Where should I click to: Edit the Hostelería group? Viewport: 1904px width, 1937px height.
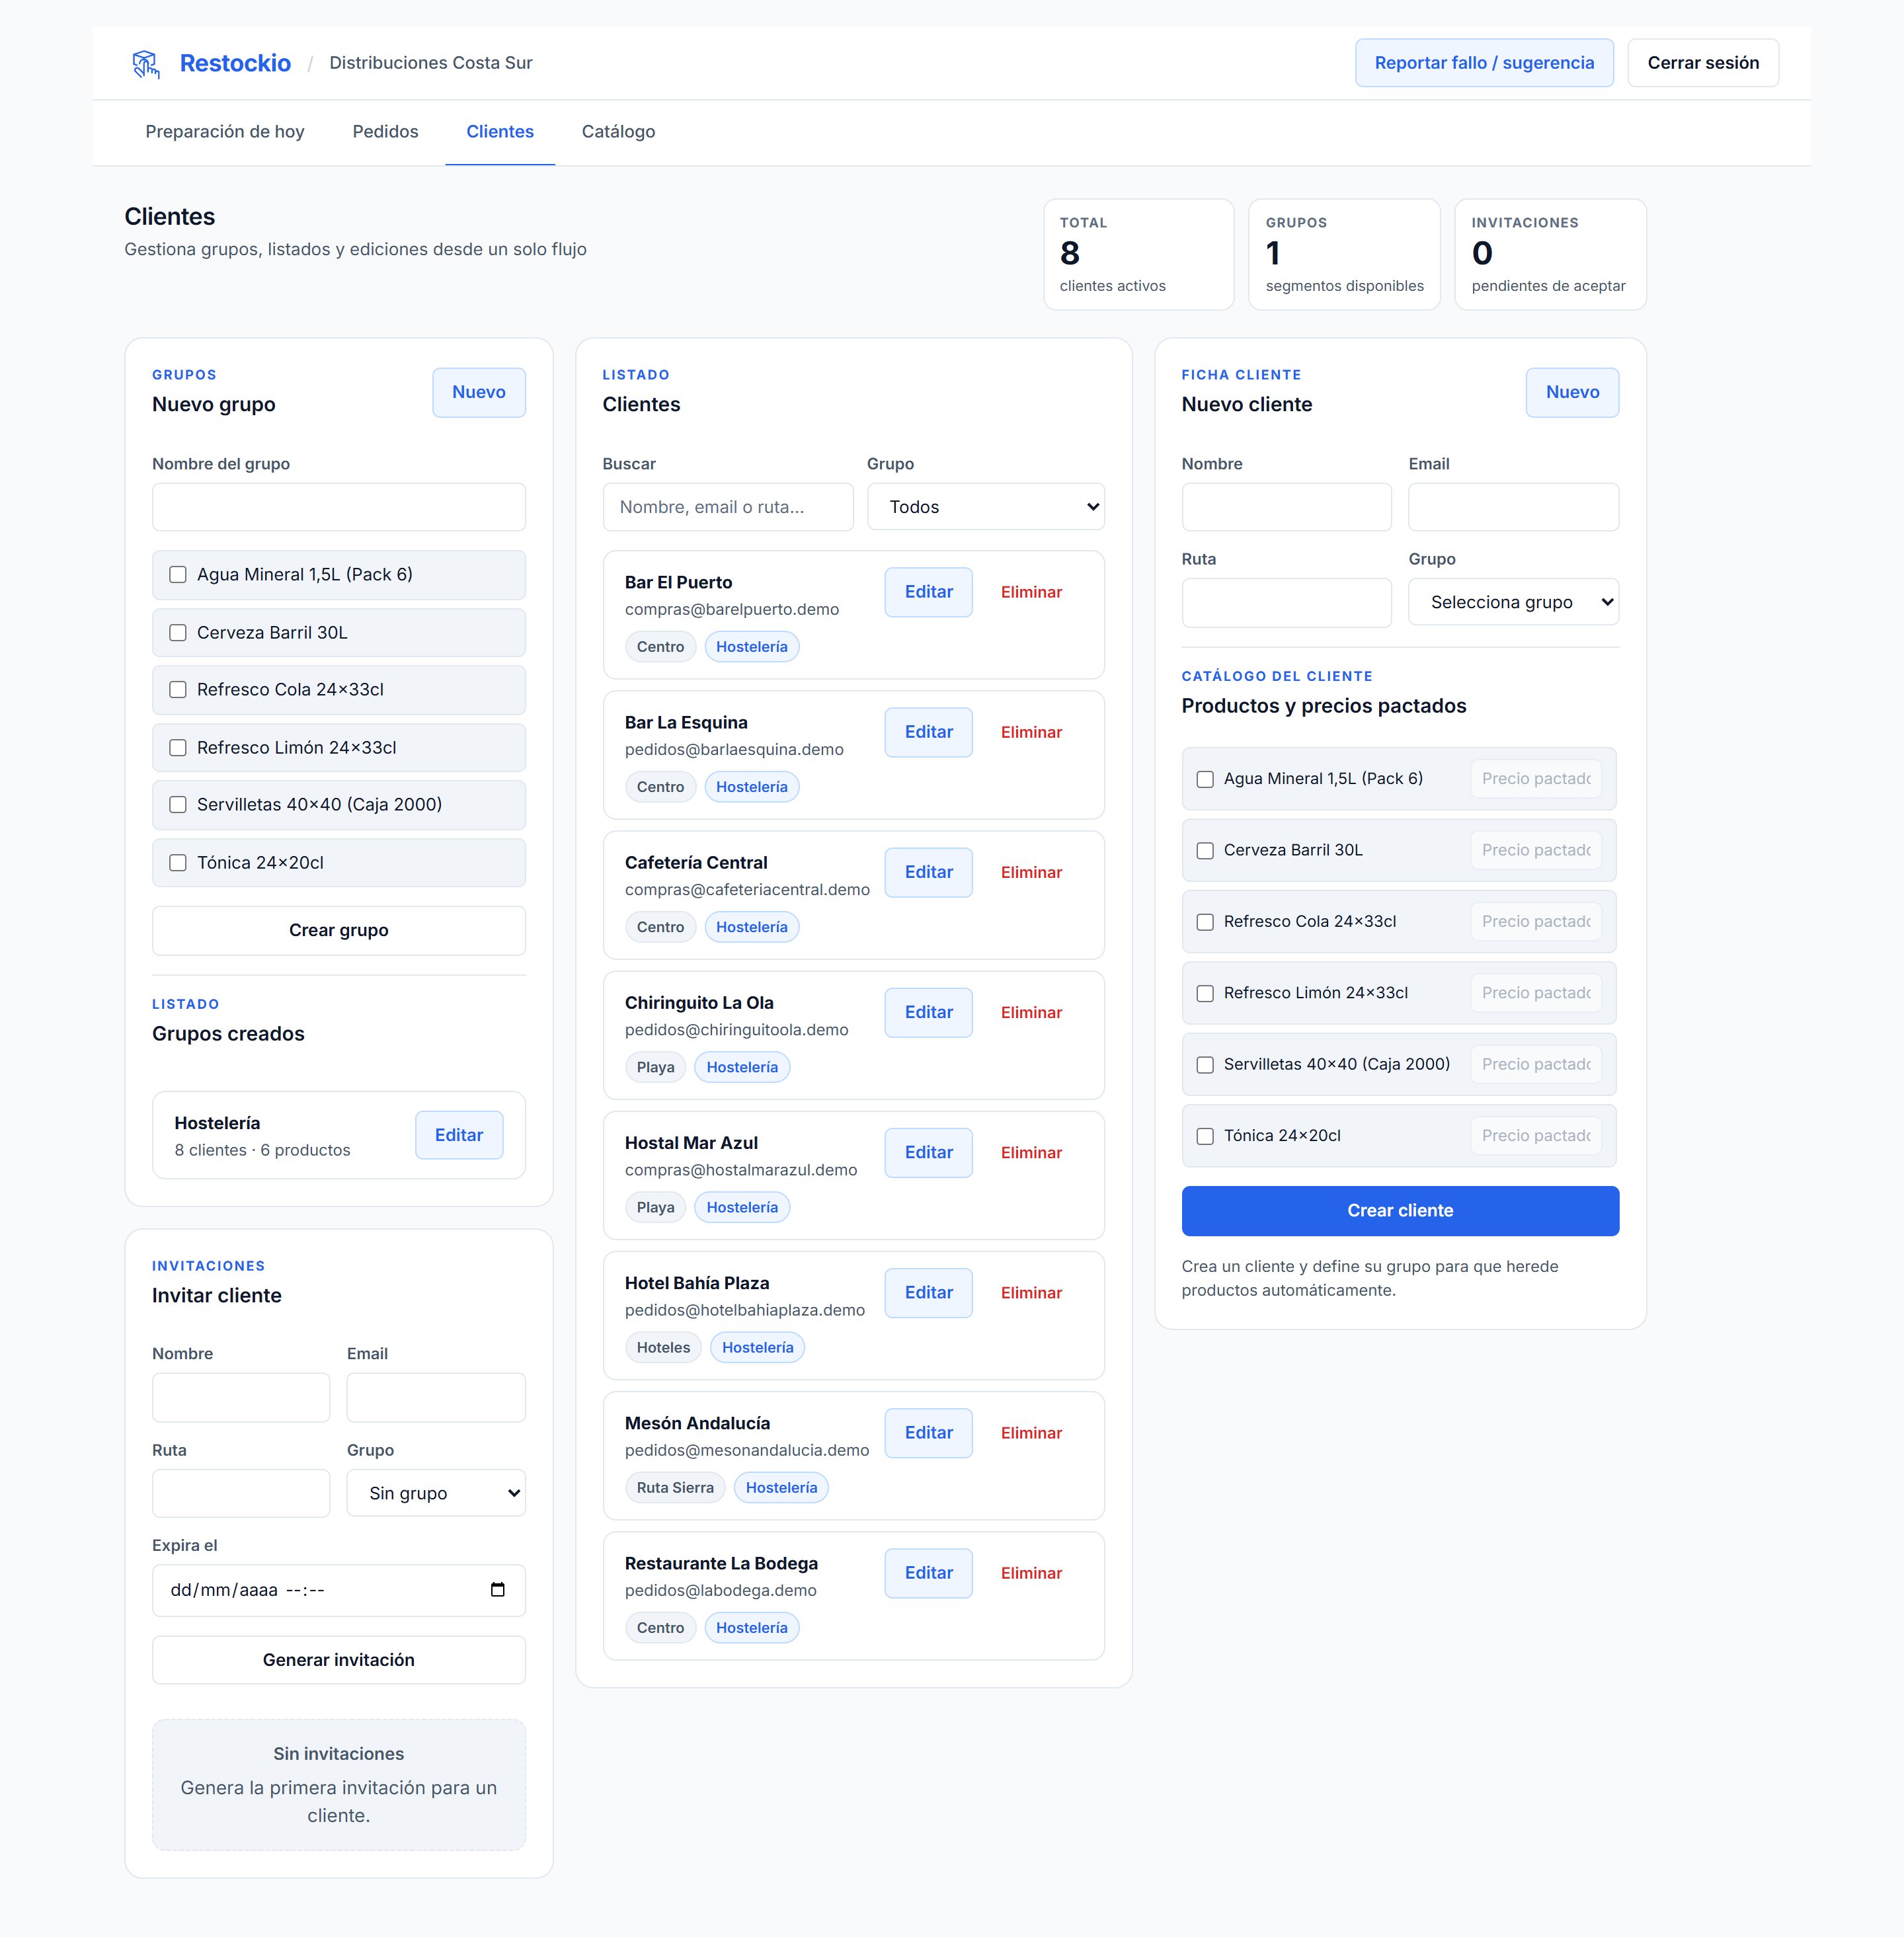[459, 1135]
